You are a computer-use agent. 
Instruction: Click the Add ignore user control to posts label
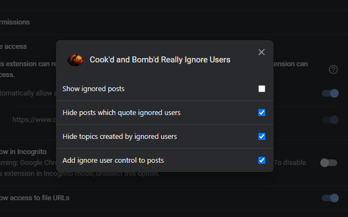pos(113,161)
